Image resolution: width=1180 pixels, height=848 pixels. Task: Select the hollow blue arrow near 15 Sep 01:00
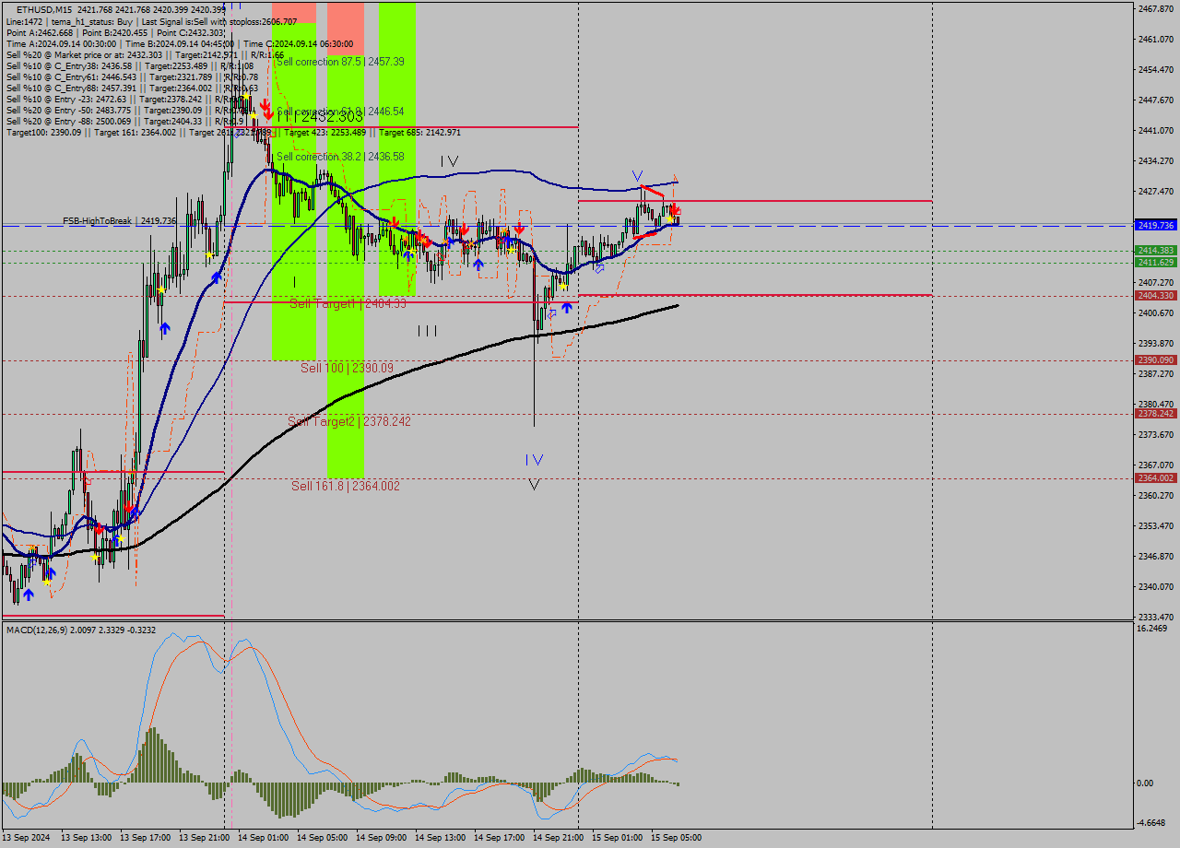coord(599,269)
